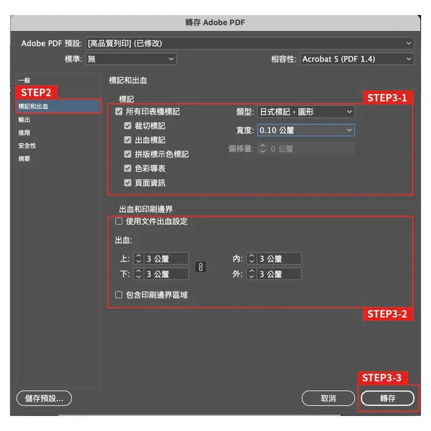Viewport: 431px width, 431px height.
Task: Toggle the 拼版標示色標記 checkbox
Action: click(x=128, y=154)
